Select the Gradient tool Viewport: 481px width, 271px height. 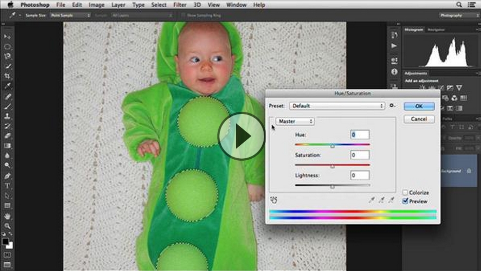click(7, 146)
